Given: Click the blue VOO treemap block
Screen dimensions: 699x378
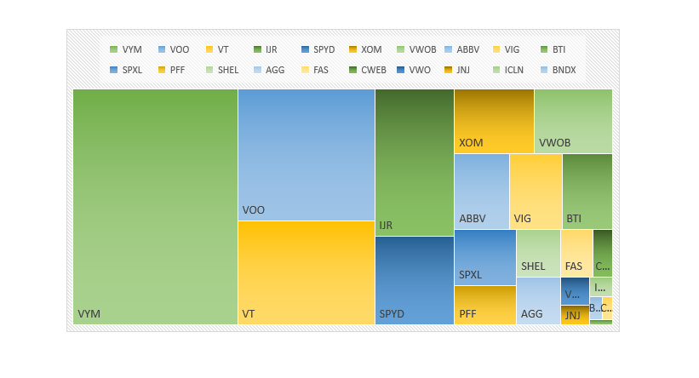Looking at the screenshot, I should (x=306, y=154).
